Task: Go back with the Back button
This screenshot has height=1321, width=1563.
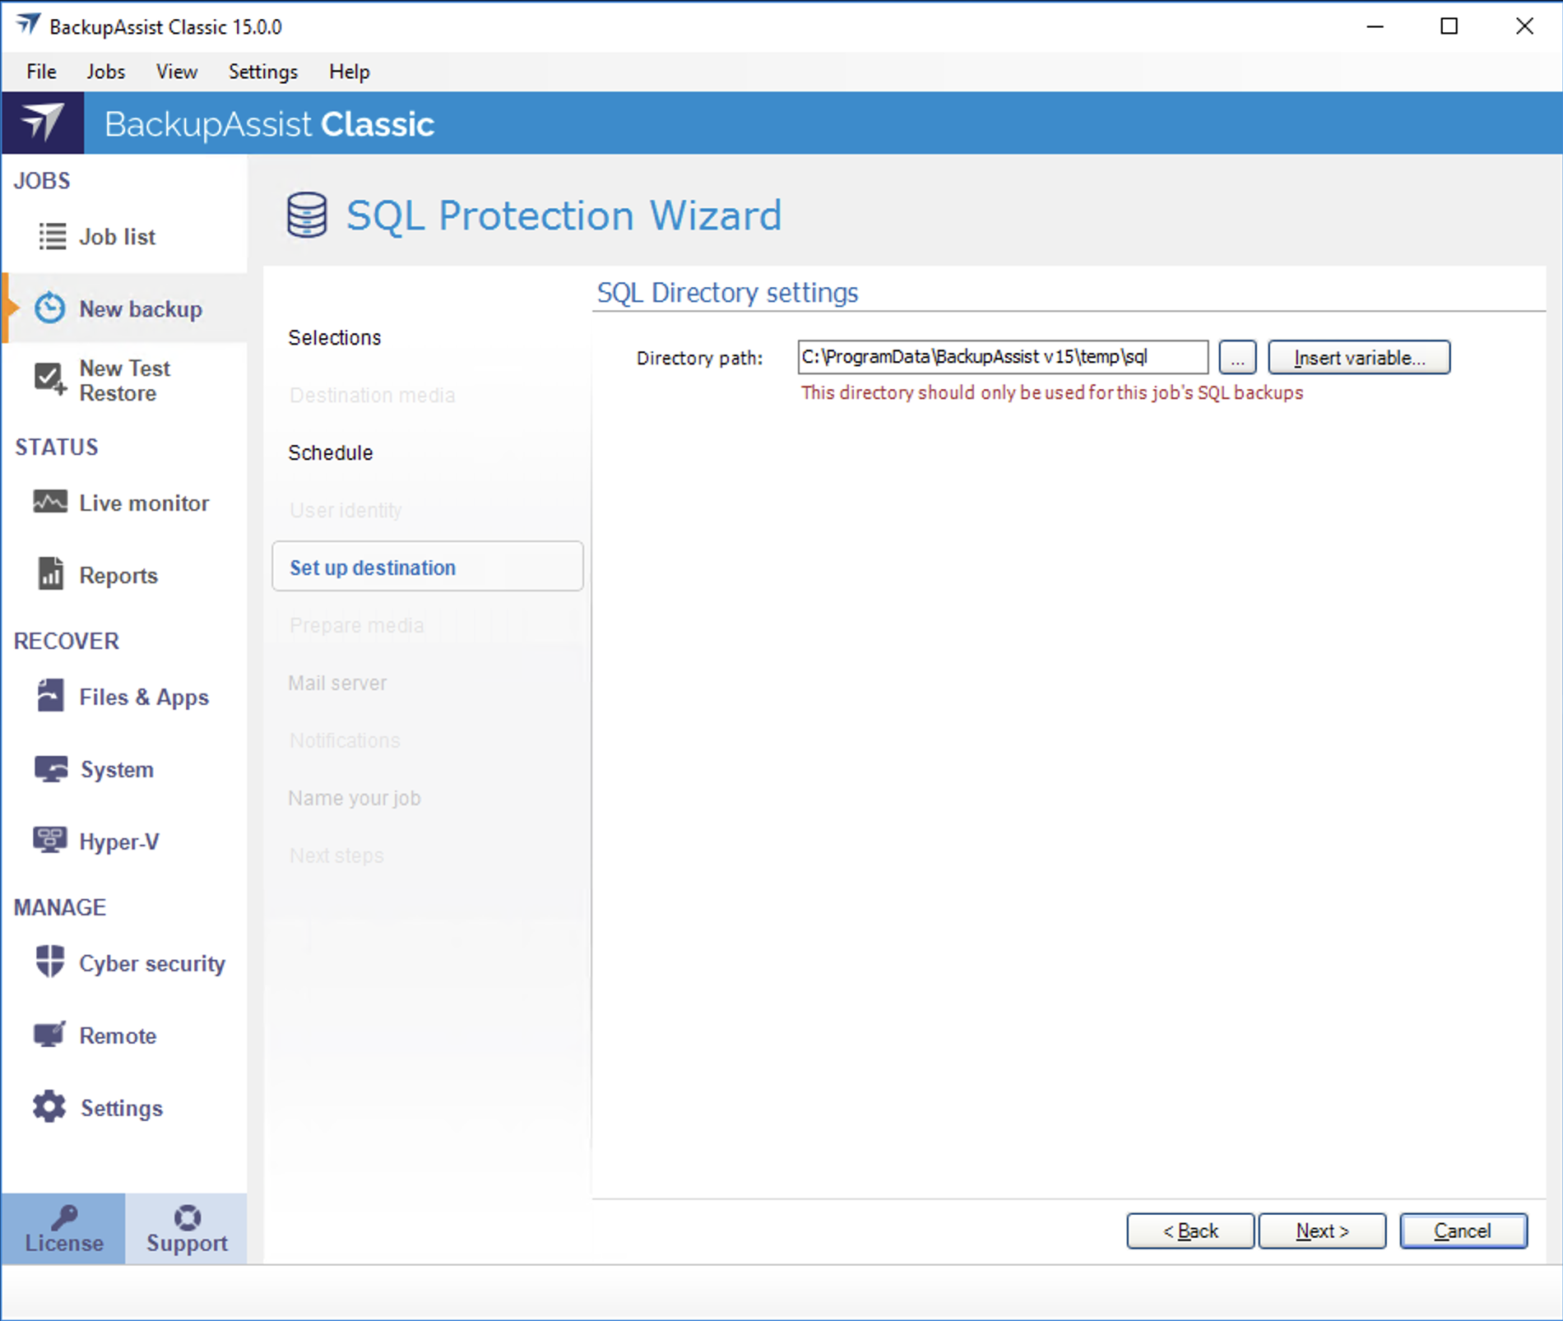Action: pyautogui.click(x=1190, y=1231)
